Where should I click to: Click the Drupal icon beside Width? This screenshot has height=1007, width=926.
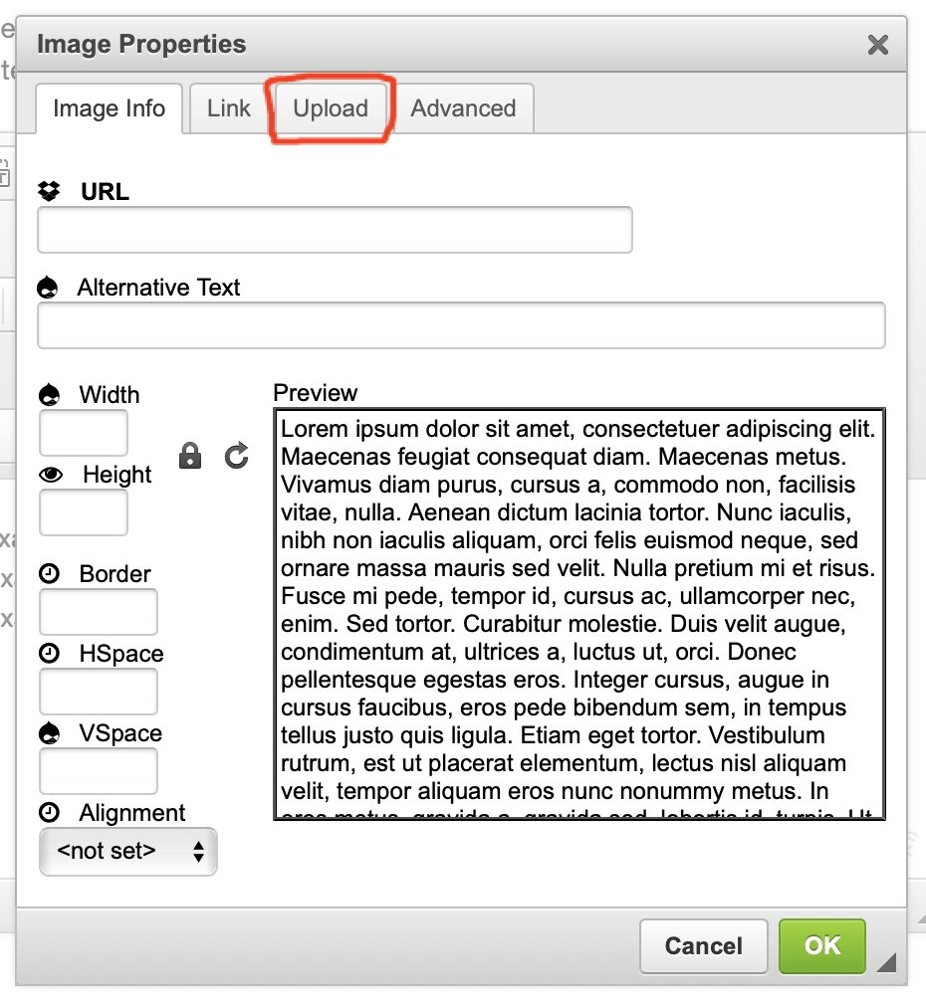click(x=49, y=395)
